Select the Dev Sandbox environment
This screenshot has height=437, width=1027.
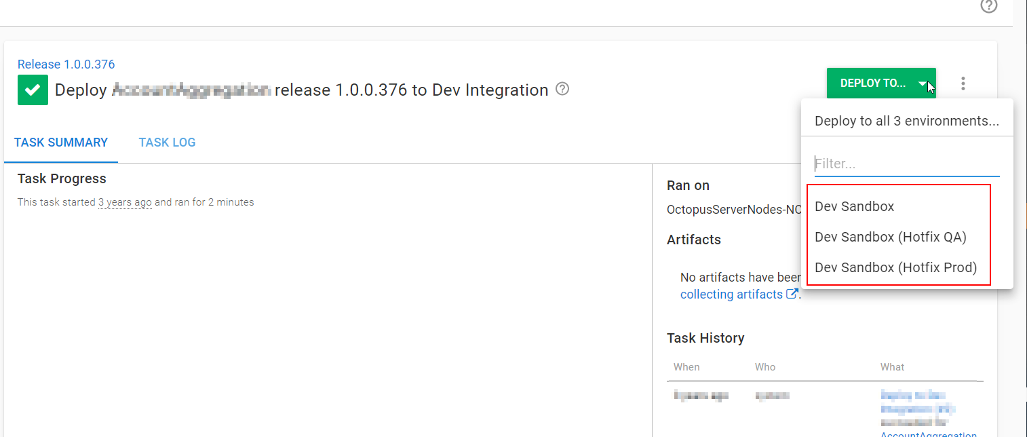coord(854,206)
